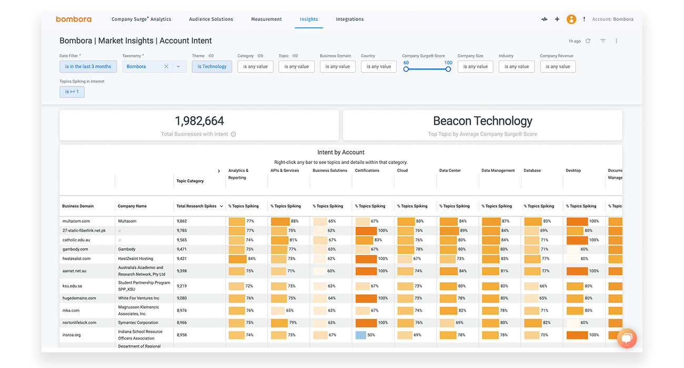
Task: Toggle the link icon on the Theme filter
Action: click(211, 55)
